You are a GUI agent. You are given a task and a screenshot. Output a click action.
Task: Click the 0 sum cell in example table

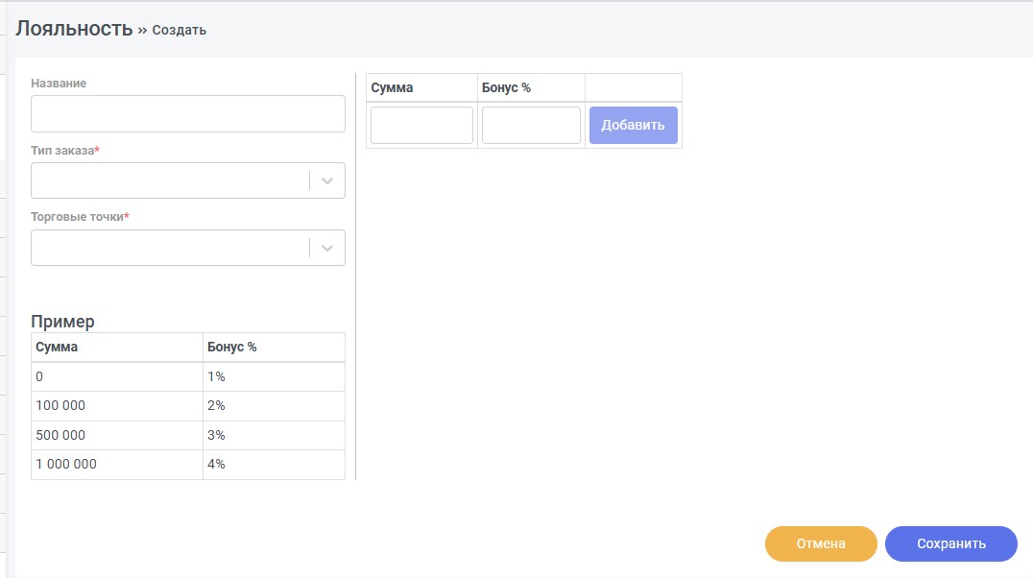116,376
